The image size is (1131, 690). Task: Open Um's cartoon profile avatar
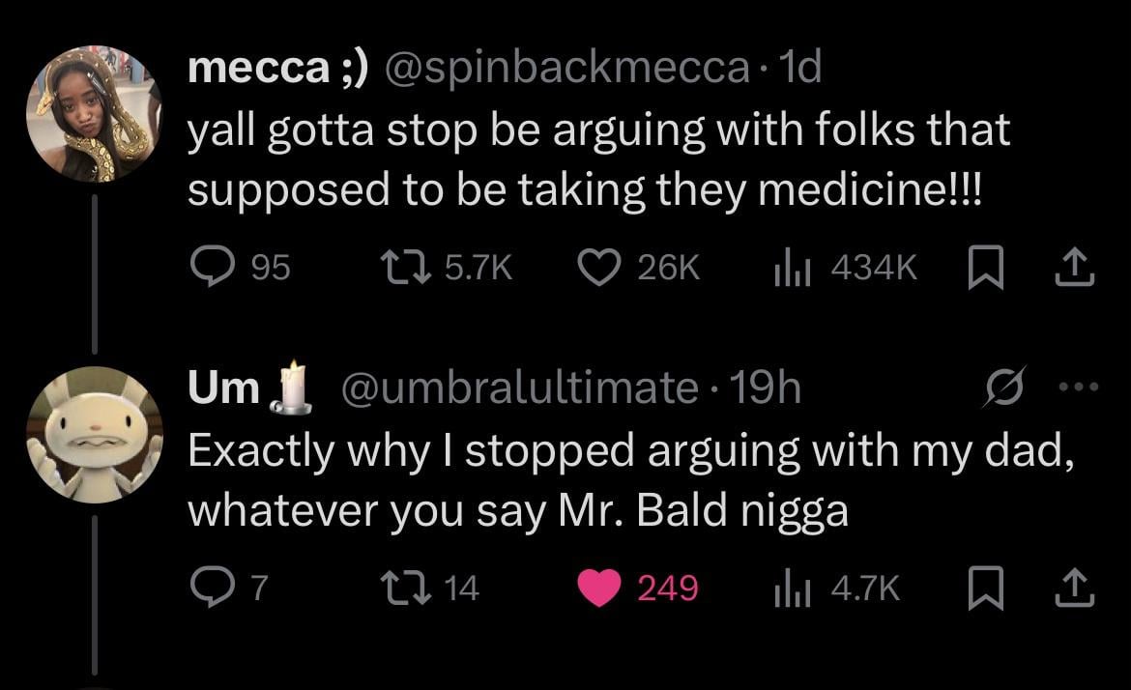[x=94, y=435]
